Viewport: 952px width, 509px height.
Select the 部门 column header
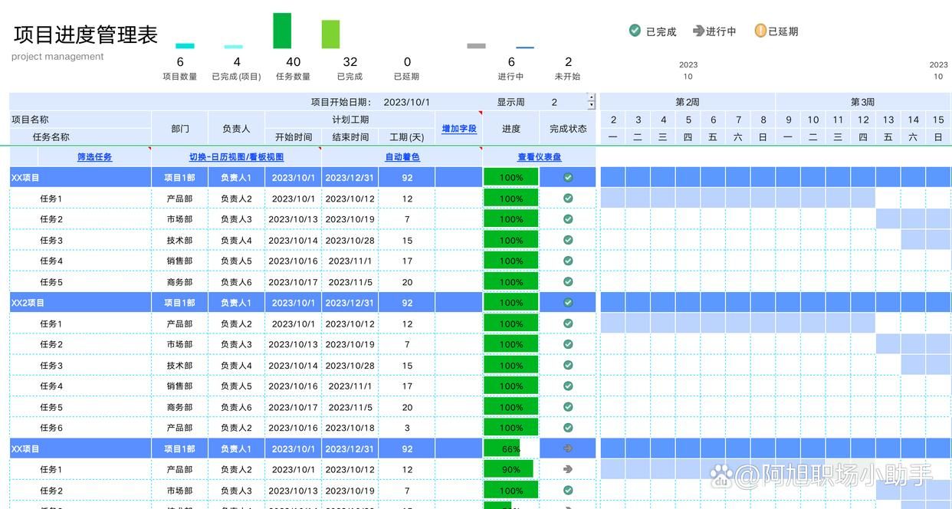pos(179,129)
